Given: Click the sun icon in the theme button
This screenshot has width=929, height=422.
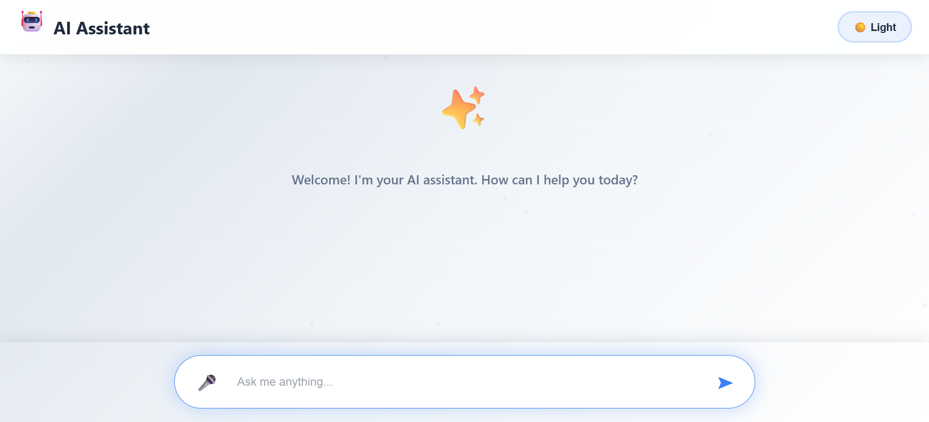Looking at the screenshot, I should (860, 28).
